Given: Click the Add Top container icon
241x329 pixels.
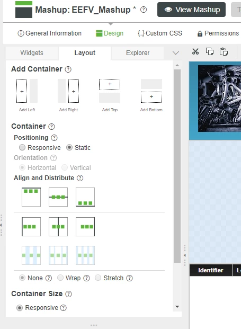Looking at the screenshot, I should [x=110, y=91].
